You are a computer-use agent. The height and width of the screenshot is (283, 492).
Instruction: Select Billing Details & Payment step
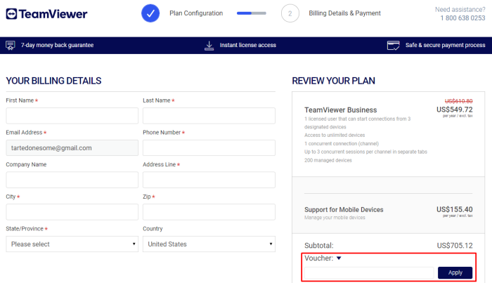tap(344, 13)
